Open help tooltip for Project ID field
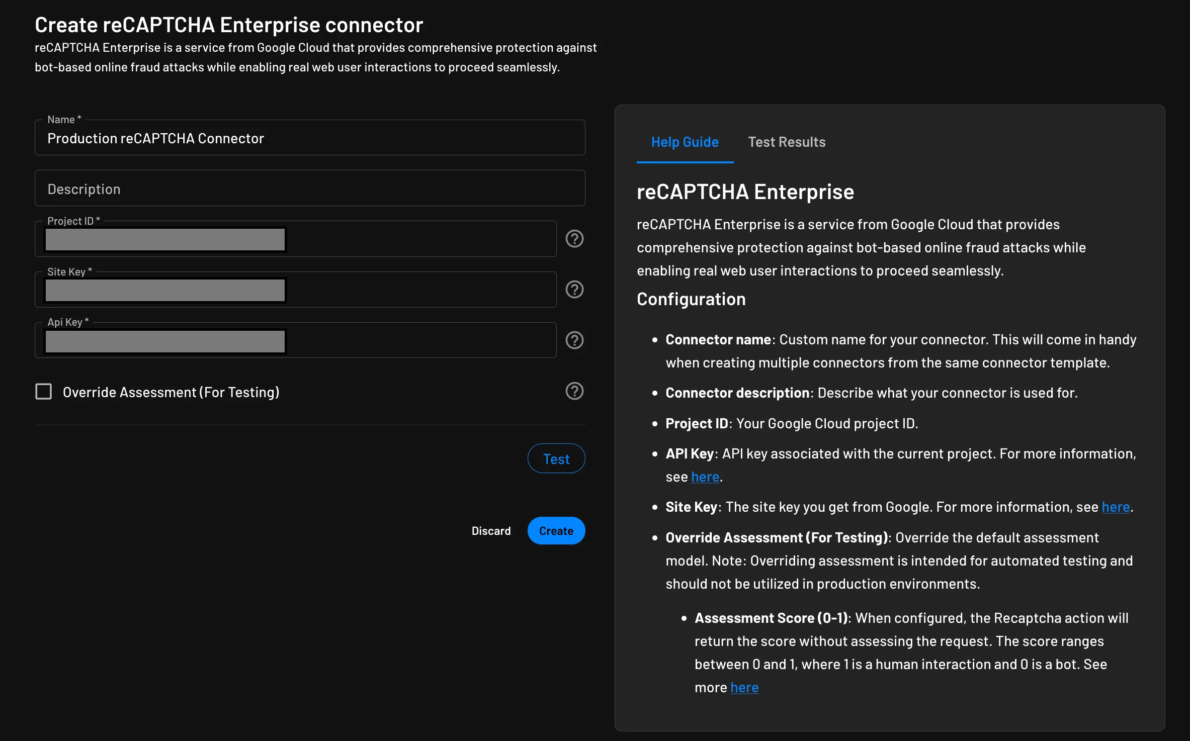 pyautogui.click(x=574, y=239)
